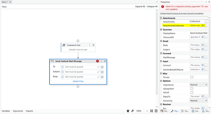Select the Main workflow tab
211x114 pixels.
pos(5,2)
